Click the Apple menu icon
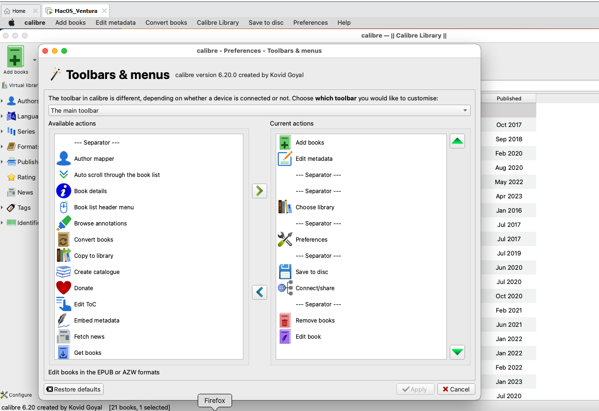The width and height of the screenshot is (599, 411). click(x=12, y=22)
